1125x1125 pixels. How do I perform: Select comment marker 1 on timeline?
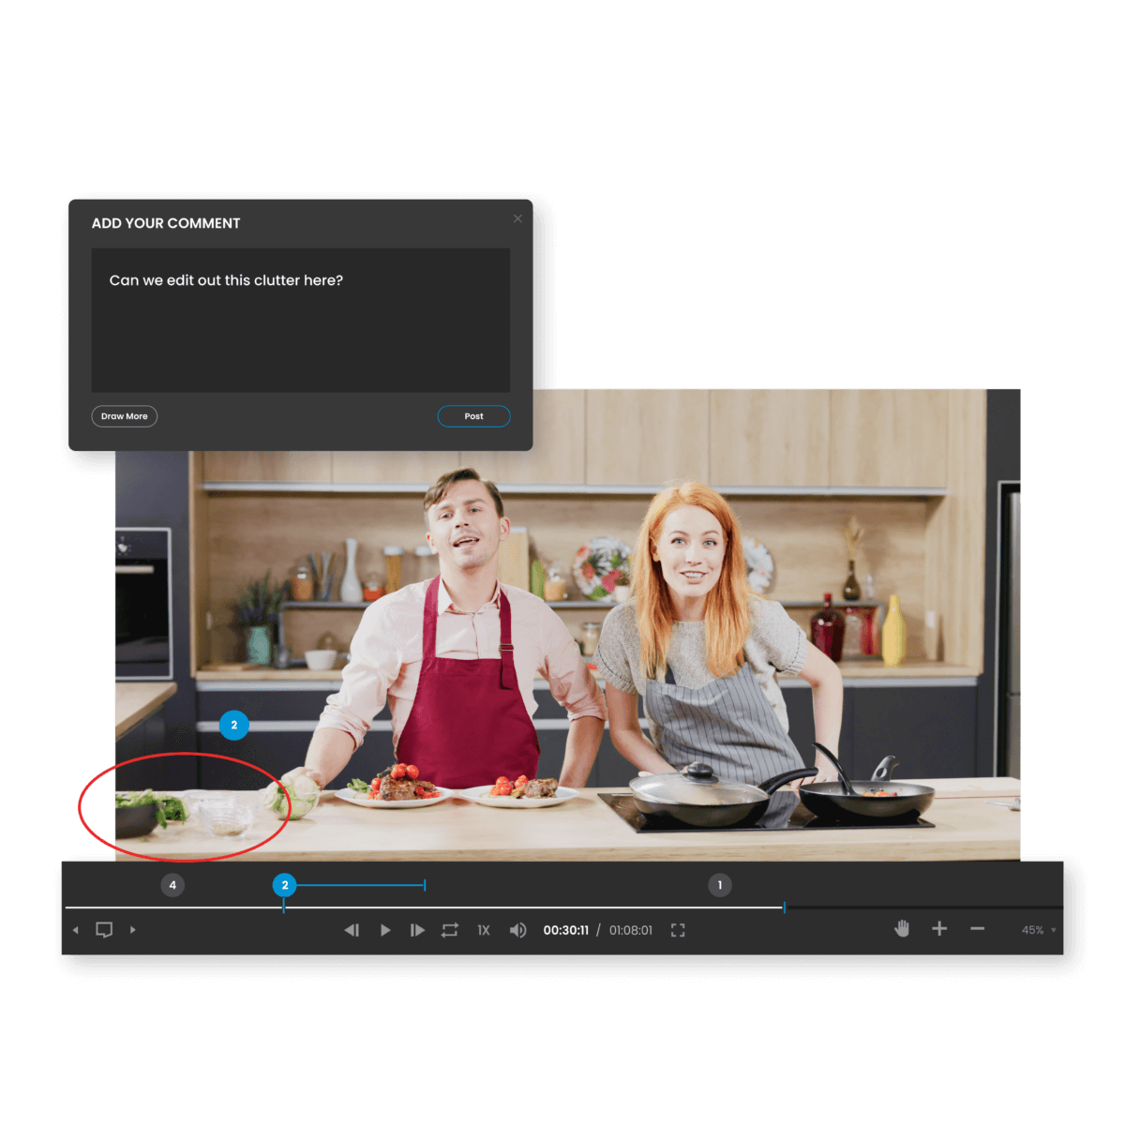[720, 884]
